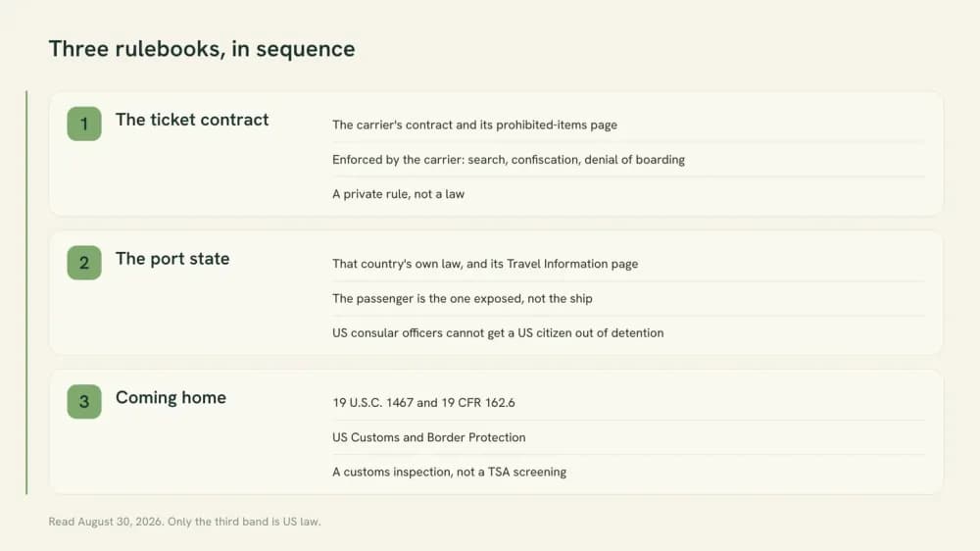The height and width of the screenshot is (551, 980).
Task: Select line about carrier's prohibited-items page
Action: click(474, 125)
